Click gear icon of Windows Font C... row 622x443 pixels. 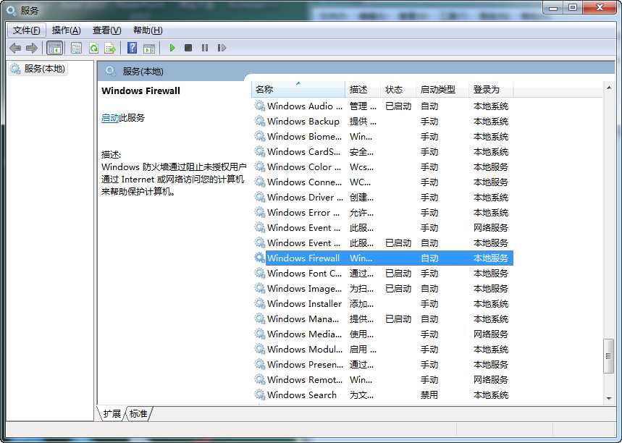[x=260, y=273]
